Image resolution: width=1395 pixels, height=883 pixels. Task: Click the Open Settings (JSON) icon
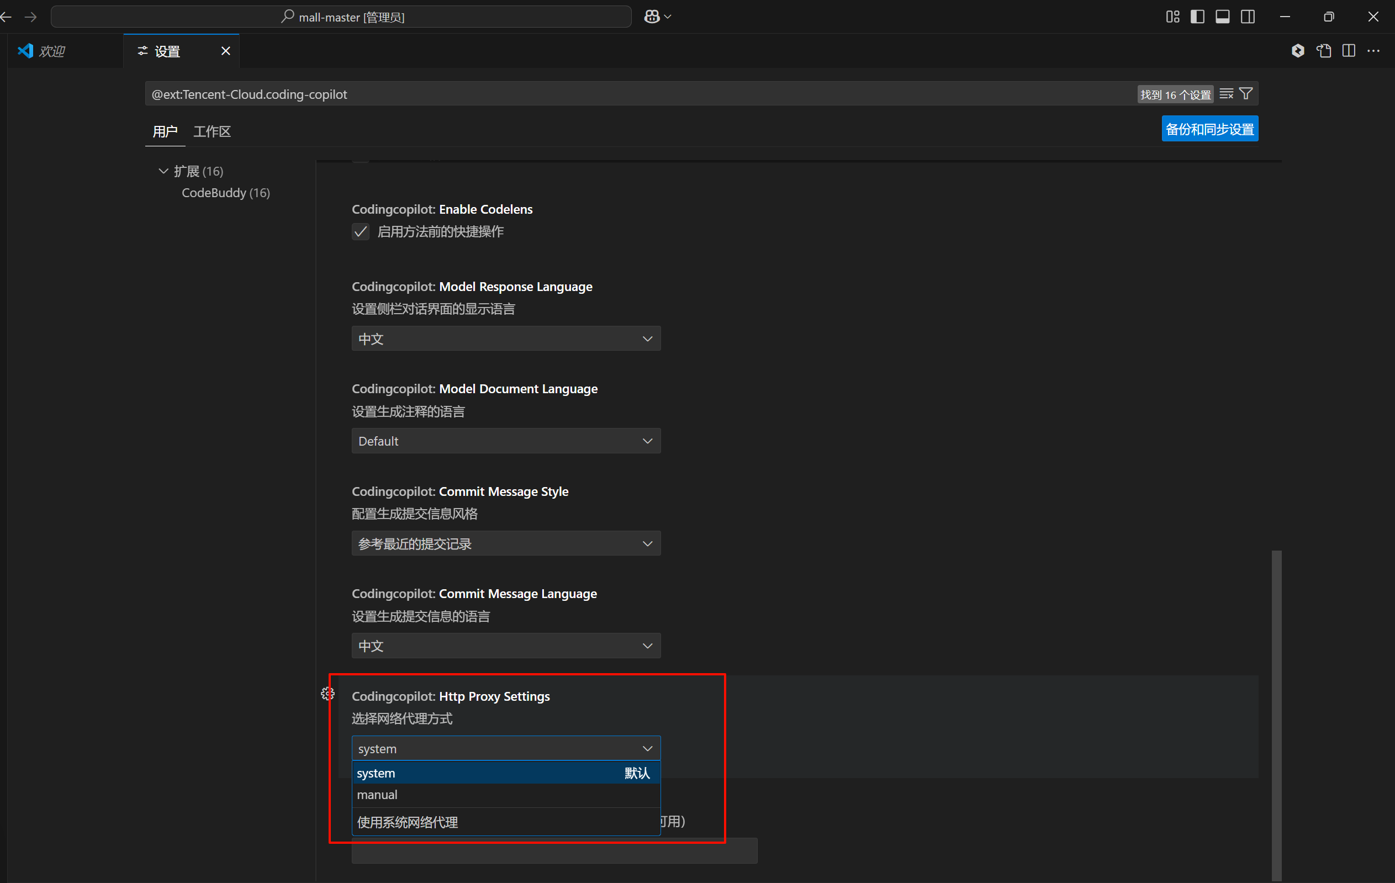point(1324,51)
